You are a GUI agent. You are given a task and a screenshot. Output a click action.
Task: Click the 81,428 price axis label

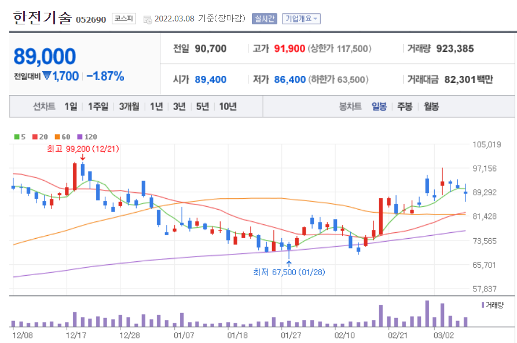click(x=485, y=217)
